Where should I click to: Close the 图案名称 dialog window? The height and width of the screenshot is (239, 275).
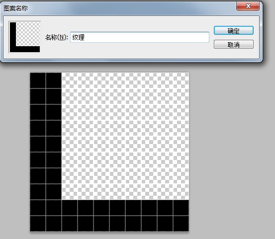248,6
